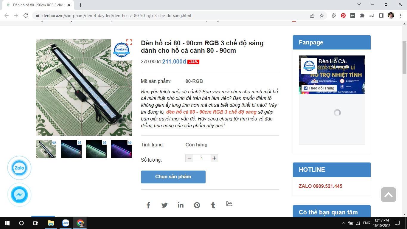Open the Chrome tab search dropdown

359,4
